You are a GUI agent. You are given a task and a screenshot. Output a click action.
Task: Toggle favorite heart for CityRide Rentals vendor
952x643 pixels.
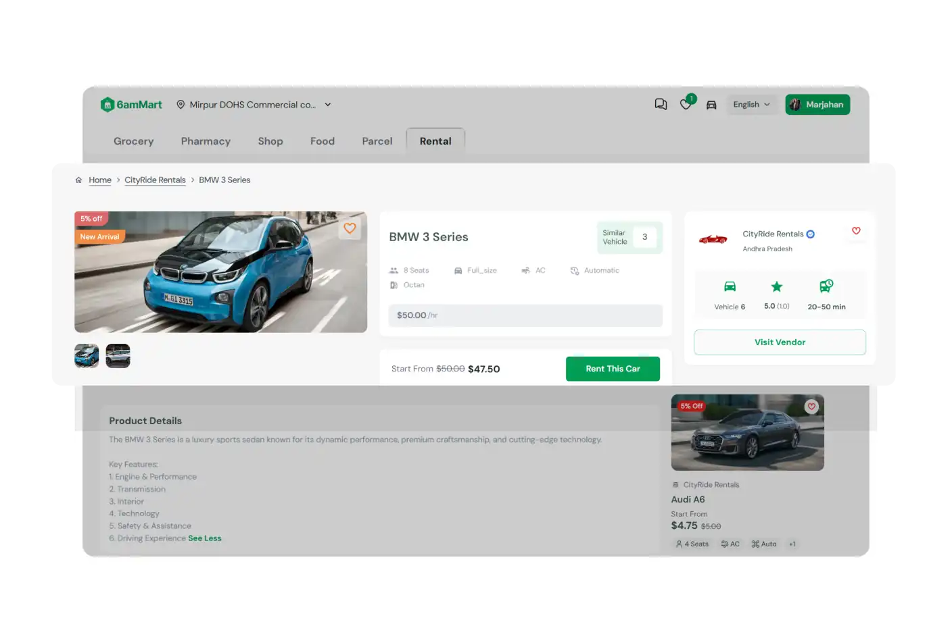click(x=856, y=231)
